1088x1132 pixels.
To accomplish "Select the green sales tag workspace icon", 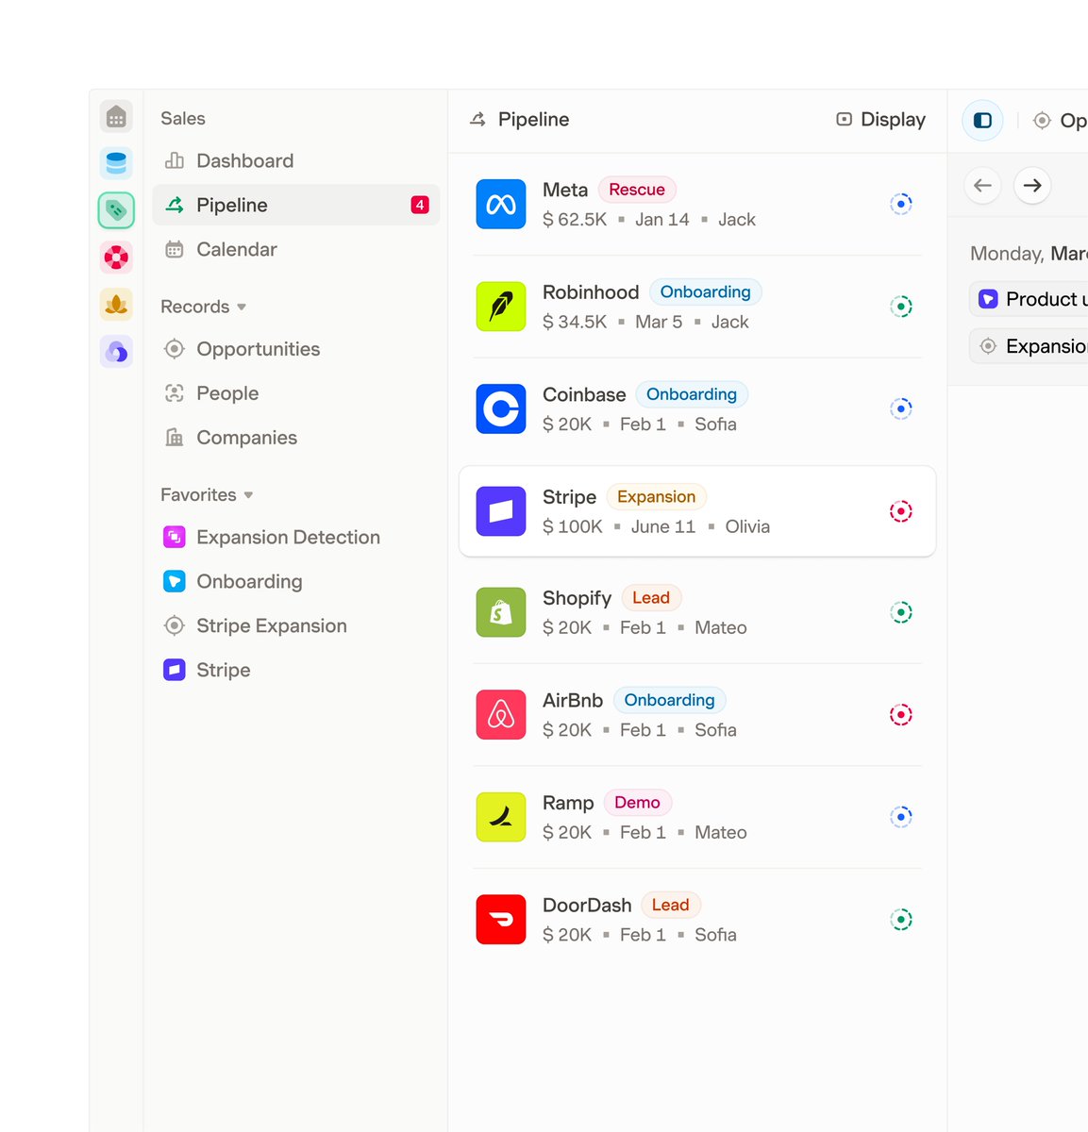I will tap(116, 209).
